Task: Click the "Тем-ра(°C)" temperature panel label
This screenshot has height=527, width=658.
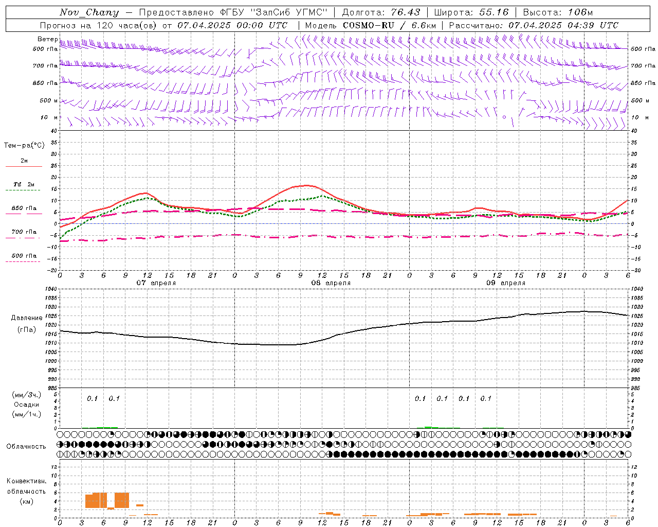Action: click(24, 146)
